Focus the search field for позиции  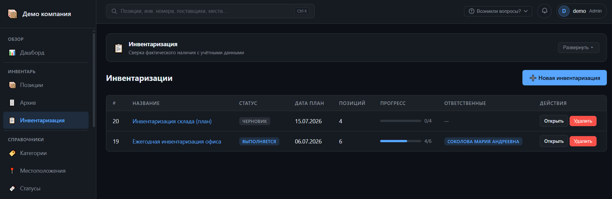coord(210,11)
